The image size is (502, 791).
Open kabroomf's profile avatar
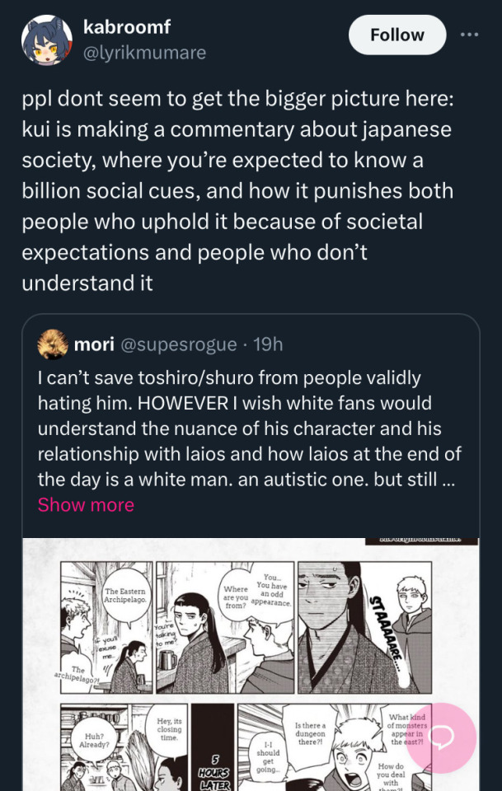point(47,40)
